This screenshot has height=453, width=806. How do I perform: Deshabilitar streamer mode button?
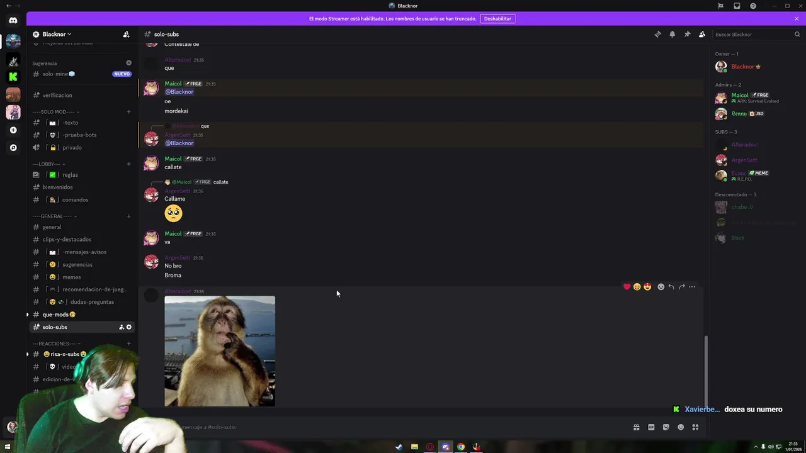(497, 19)
